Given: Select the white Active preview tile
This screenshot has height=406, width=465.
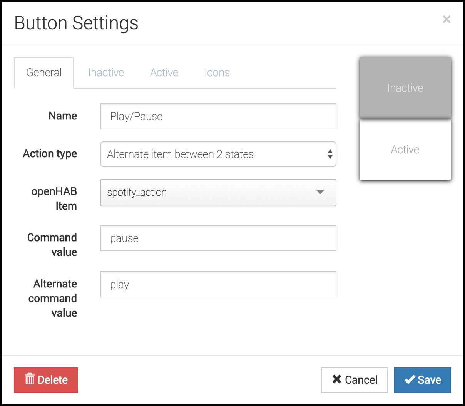Looking at the screenshot, I should click(x=405, y=149).
